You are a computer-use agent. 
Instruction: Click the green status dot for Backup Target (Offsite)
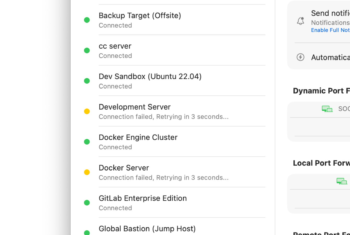point(87,20)
